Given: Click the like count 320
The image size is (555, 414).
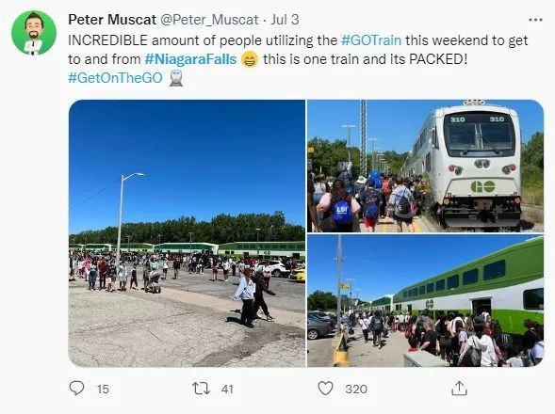Looking at the screenshot, I should pyautogui.click(x=356, y=389).
